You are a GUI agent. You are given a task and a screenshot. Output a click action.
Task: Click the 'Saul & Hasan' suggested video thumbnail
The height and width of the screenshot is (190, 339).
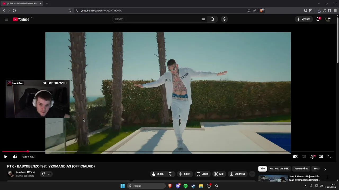coord(273,178)
